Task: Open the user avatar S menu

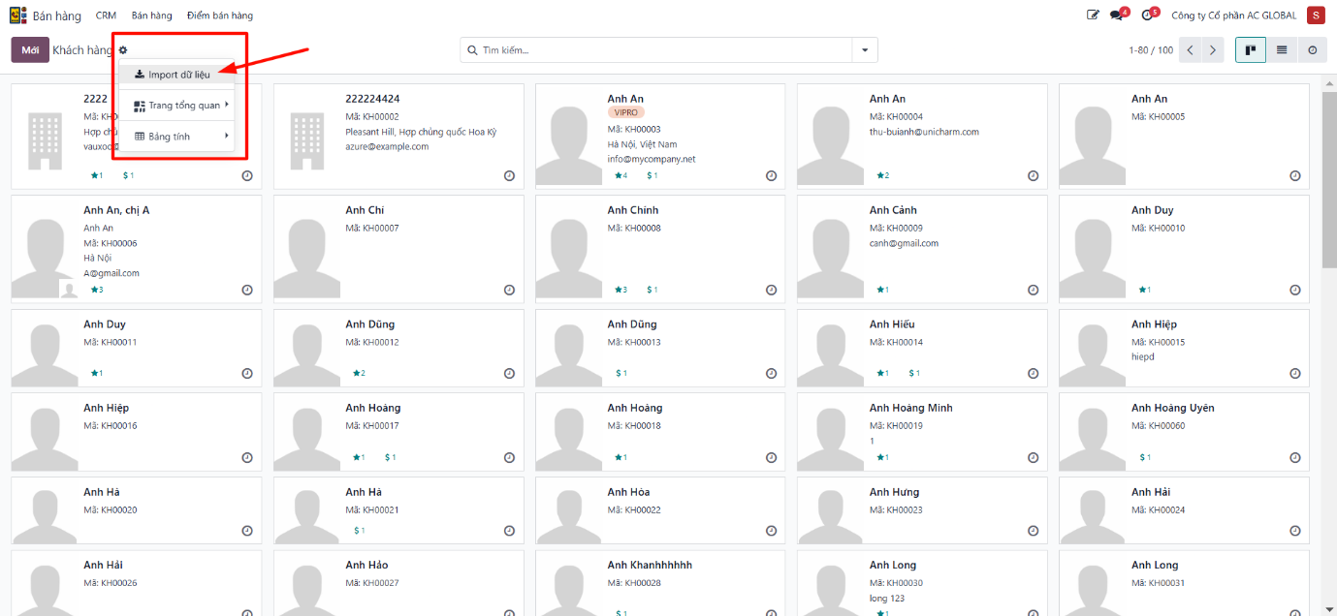Action: (x=1316, y=15)
